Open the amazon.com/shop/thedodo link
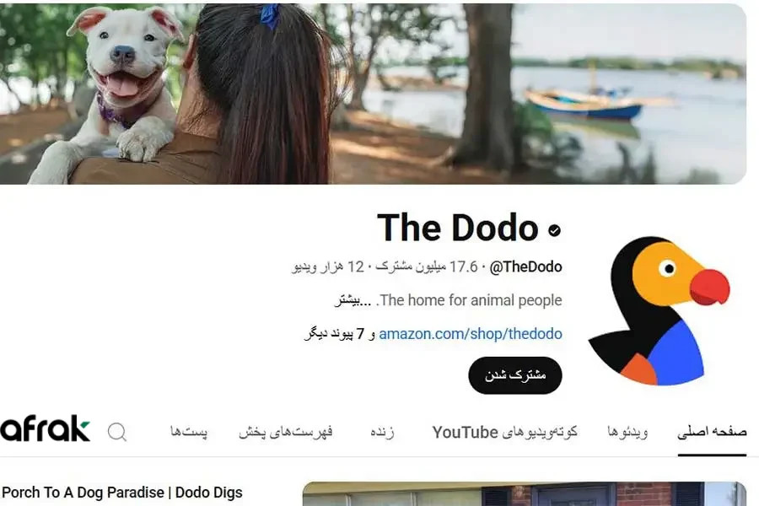Viewport: 759px width, 506px height. click(x=471, y=334)
